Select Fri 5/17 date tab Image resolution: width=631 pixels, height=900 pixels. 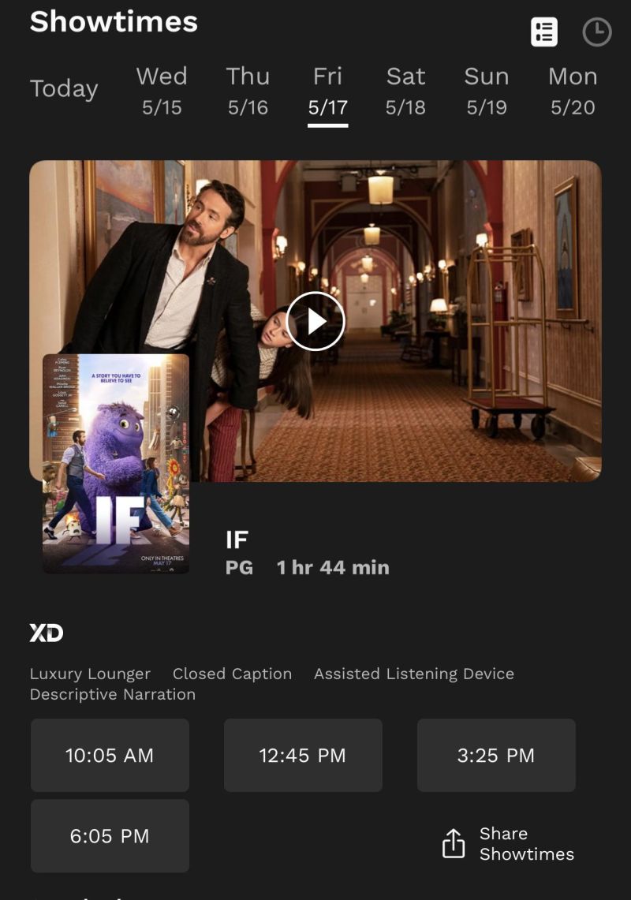(328, 91)
